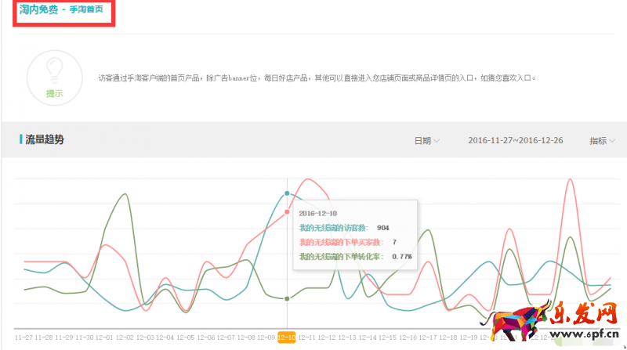Click the 2016-12-10 tooltip date header
This screenshot has width=627, height=350.
(318, 212)
